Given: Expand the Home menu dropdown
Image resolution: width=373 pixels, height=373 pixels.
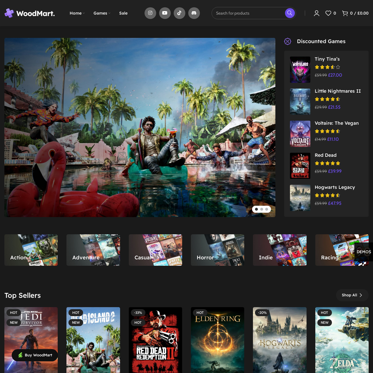Looking at the screenshot, I should [77, 13].
